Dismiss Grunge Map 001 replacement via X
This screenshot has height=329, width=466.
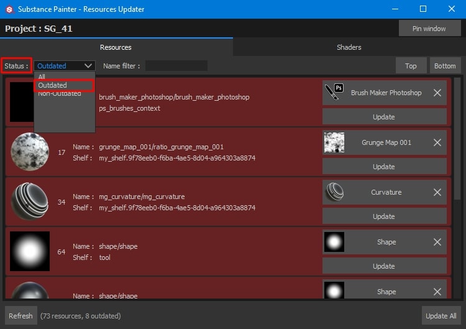[437, 142]
